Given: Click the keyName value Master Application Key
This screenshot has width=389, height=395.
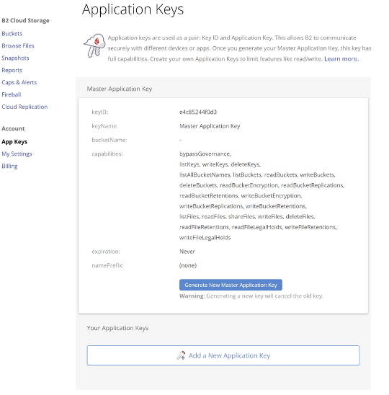Looking at the screenshot, I should tap(210, 126).
